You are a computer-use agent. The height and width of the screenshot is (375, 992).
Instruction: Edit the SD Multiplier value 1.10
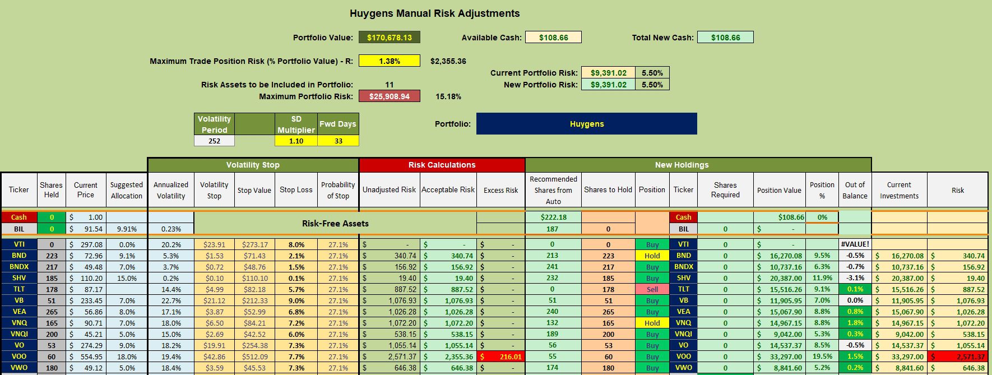tap(296, 141)
